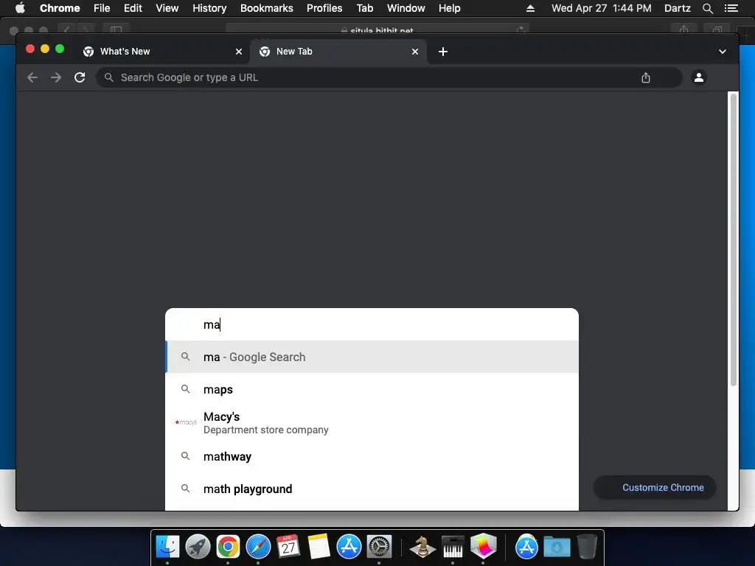Open the Apple menu
This screenshot has height=566, width=755.
(x=20, y=8)
